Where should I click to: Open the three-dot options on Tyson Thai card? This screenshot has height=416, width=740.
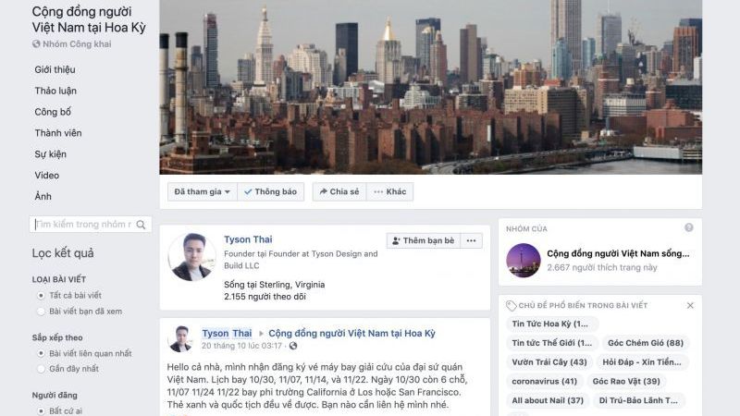point(471,240)
